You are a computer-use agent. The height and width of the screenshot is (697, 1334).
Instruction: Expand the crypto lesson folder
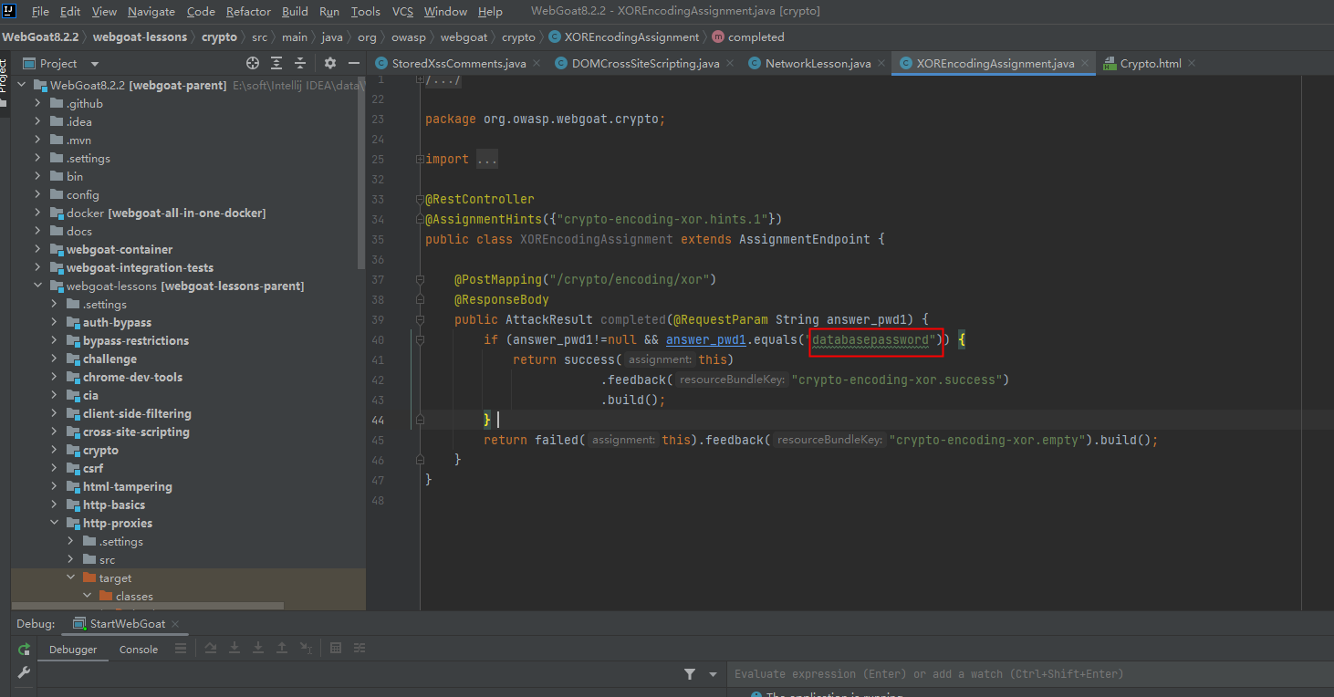coord(54,450)
